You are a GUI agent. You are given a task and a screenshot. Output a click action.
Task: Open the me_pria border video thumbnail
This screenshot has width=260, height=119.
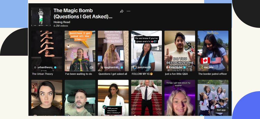[213, 51]
